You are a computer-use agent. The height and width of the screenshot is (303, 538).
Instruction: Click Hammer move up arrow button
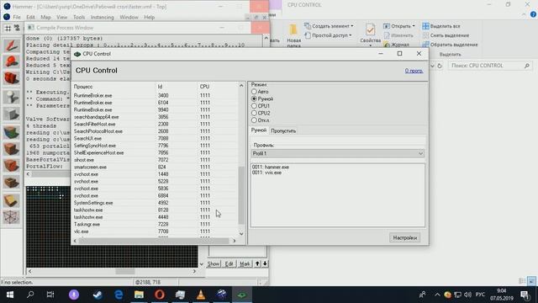[x=257, y=263]
